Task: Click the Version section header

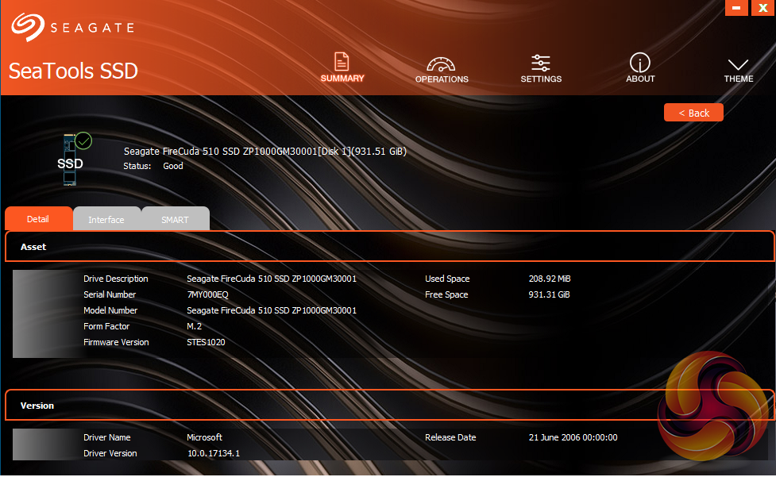Action: pyautogui.click(x=389, y=406)
